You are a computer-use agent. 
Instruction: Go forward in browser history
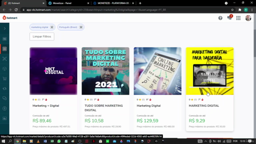pyautogui.click(x=10, y=10)
